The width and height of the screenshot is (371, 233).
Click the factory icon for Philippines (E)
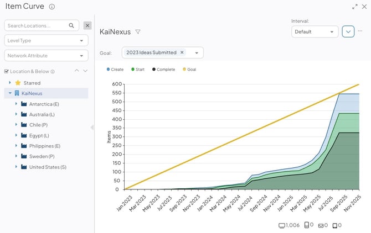click(x=24, y=146)
